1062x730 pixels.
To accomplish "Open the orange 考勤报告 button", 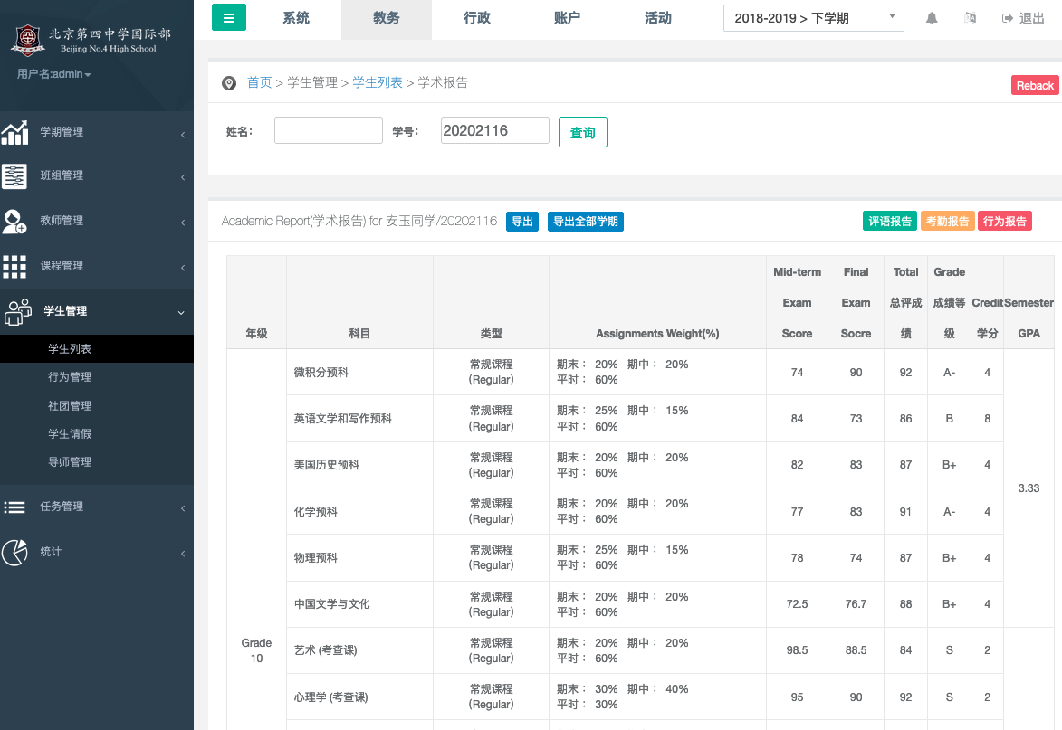I will (947, 222).
